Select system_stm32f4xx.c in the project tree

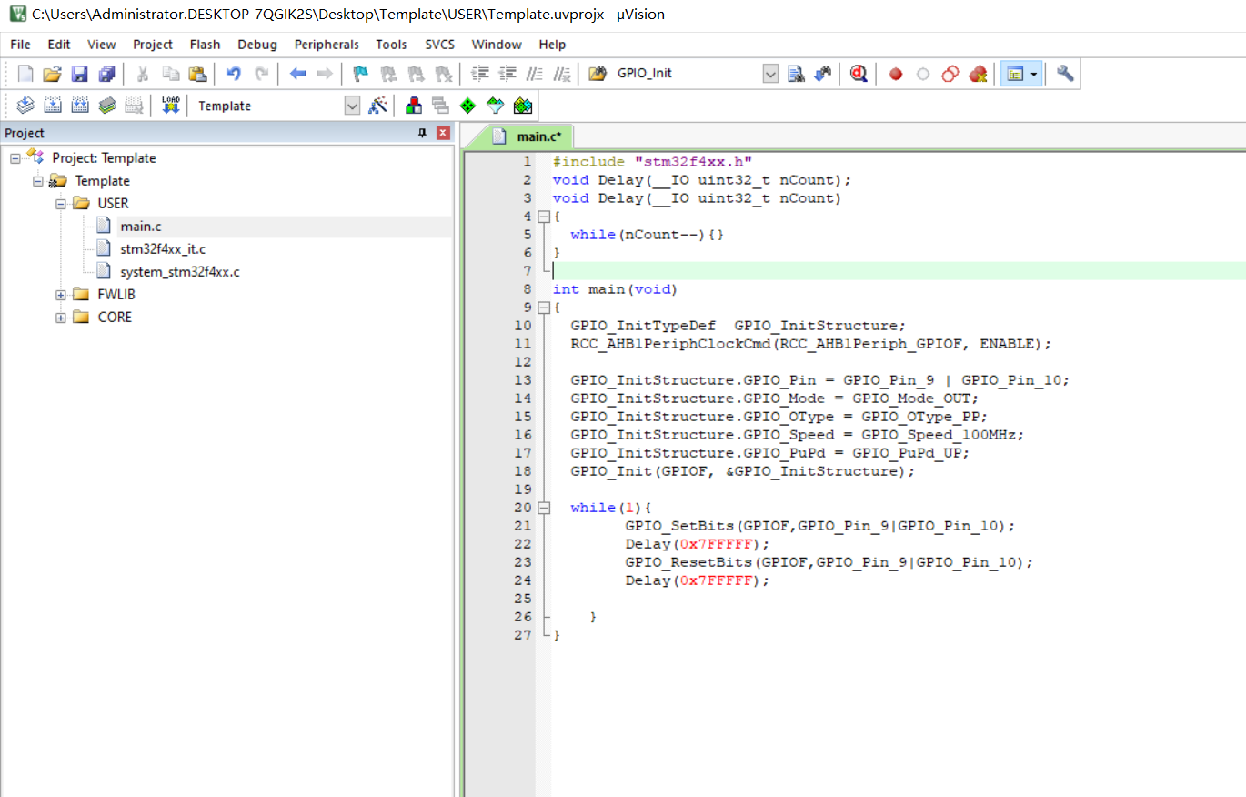(180, 272)
